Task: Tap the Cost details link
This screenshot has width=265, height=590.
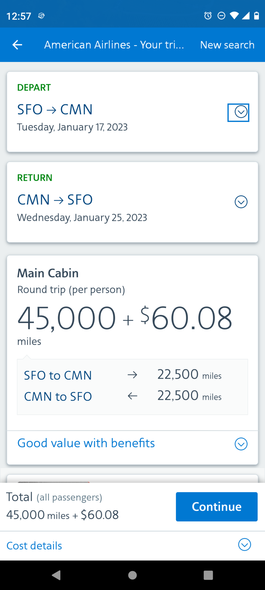Action: 34,546
